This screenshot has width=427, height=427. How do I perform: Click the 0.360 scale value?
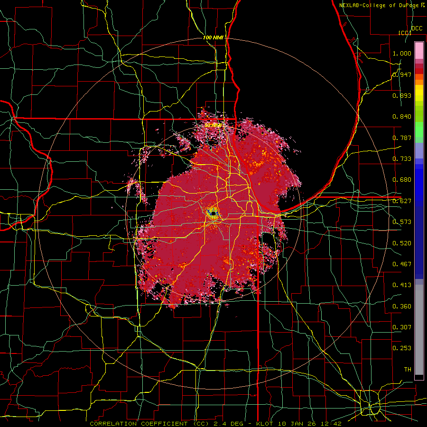[x=402, y=306]
